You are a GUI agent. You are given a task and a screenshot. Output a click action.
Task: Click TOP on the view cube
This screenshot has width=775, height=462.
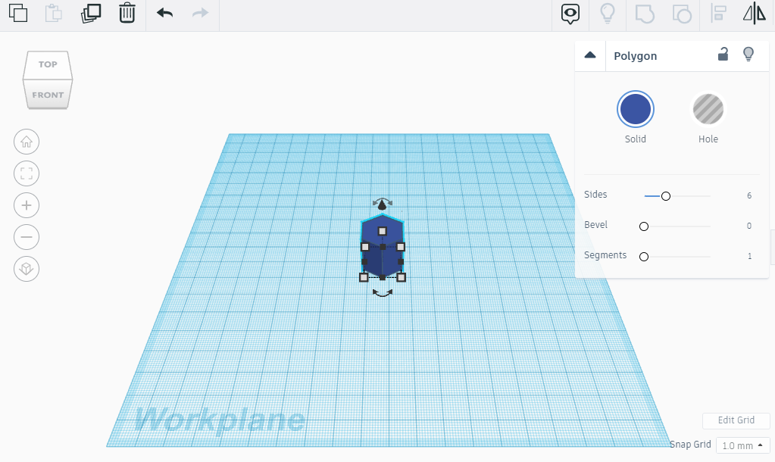48,64
